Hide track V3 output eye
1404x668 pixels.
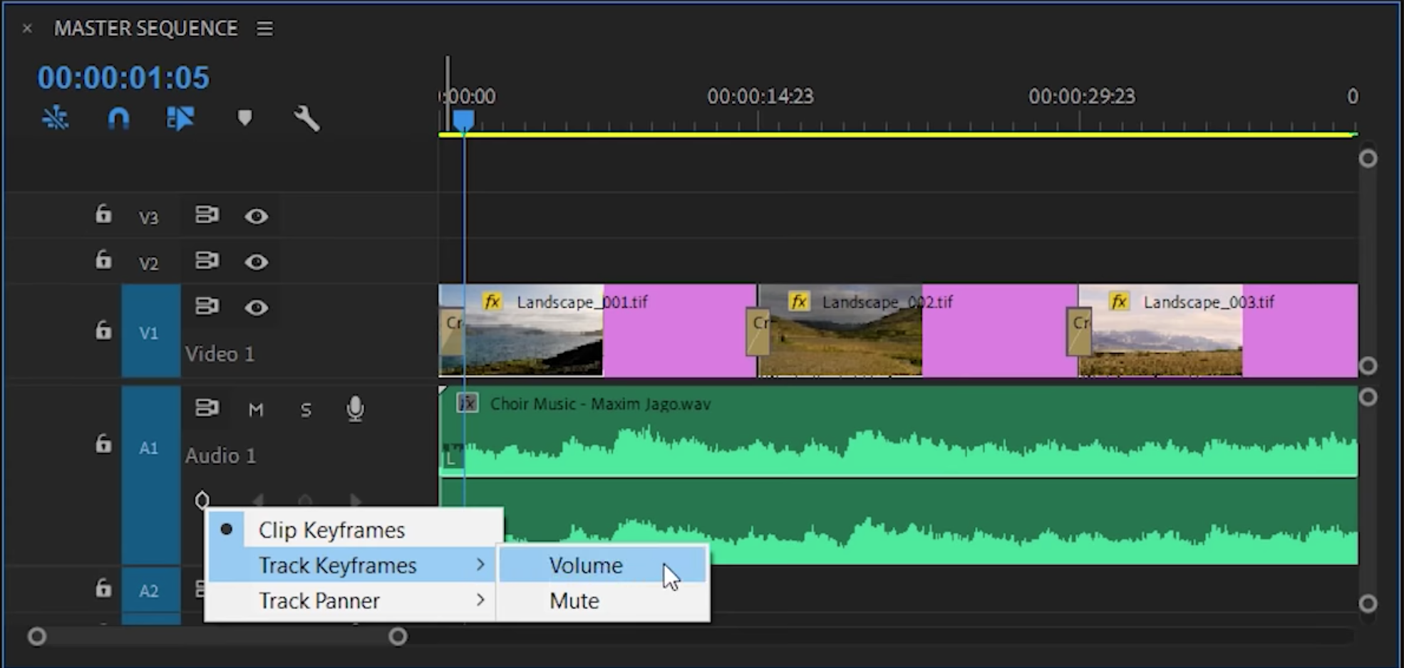click(257, 216)
